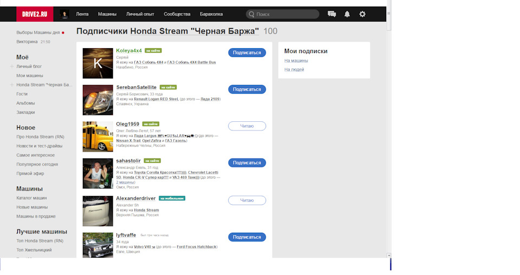Open Alexanderdriver profile name link
This screenshot has height=275, width=520.
(136, 199)
